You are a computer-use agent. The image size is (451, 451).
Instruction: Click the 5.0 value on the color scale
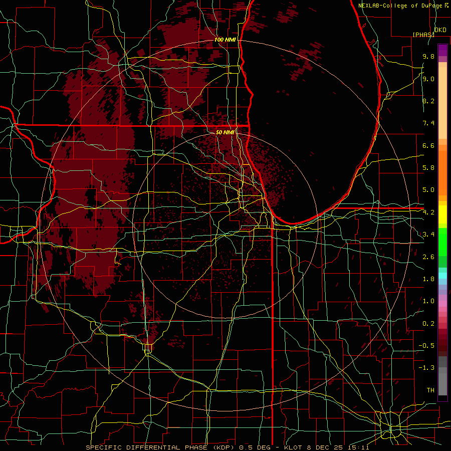pos(428,190)
